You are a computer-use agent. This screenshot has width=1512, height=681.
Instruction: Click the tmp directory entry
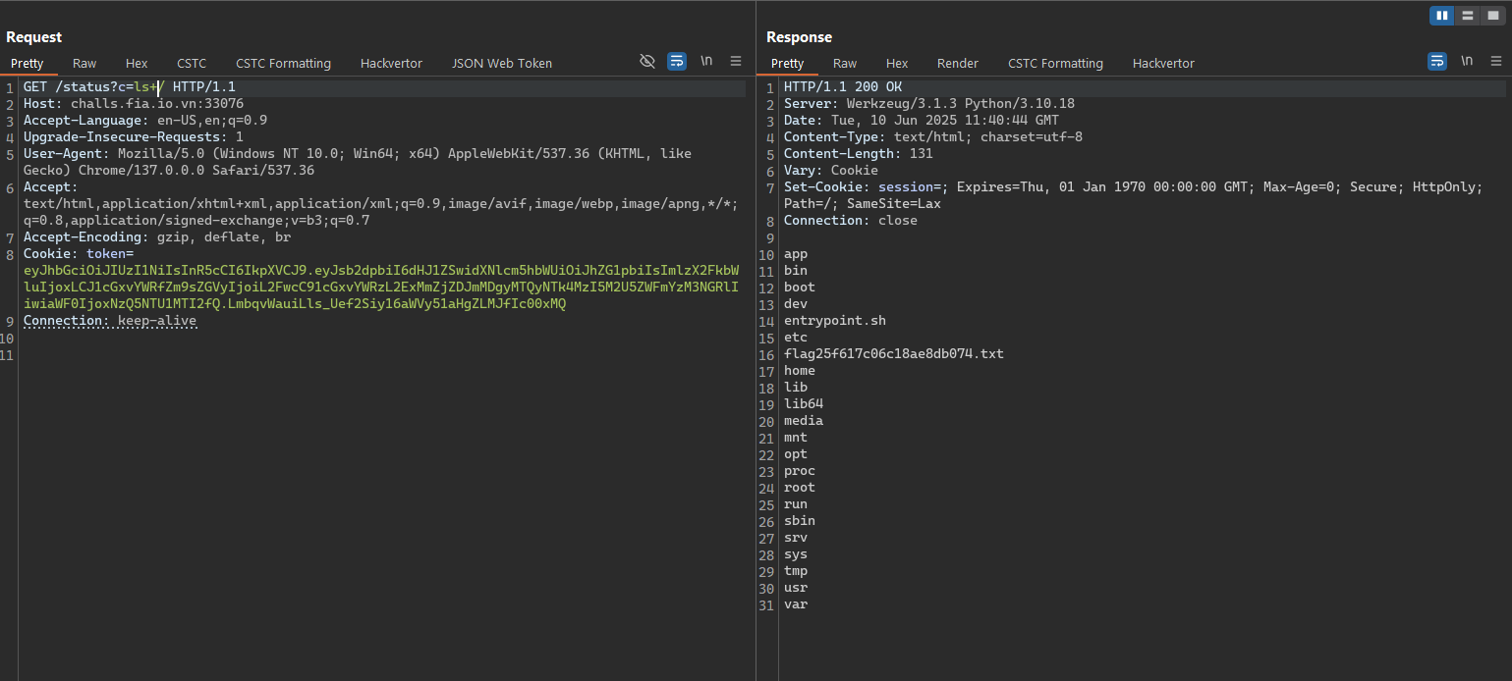coord(796,570)
